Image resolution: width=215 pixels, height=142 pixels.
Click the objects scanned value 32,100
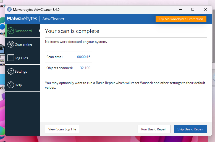click(x=85, y=68)
